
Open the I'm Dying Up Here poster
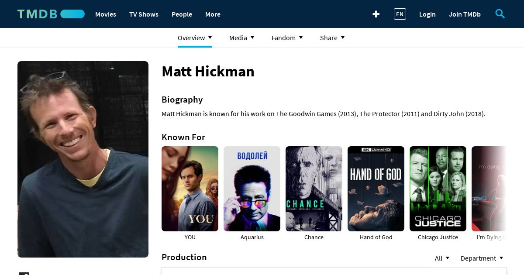[x=489, y=189]
